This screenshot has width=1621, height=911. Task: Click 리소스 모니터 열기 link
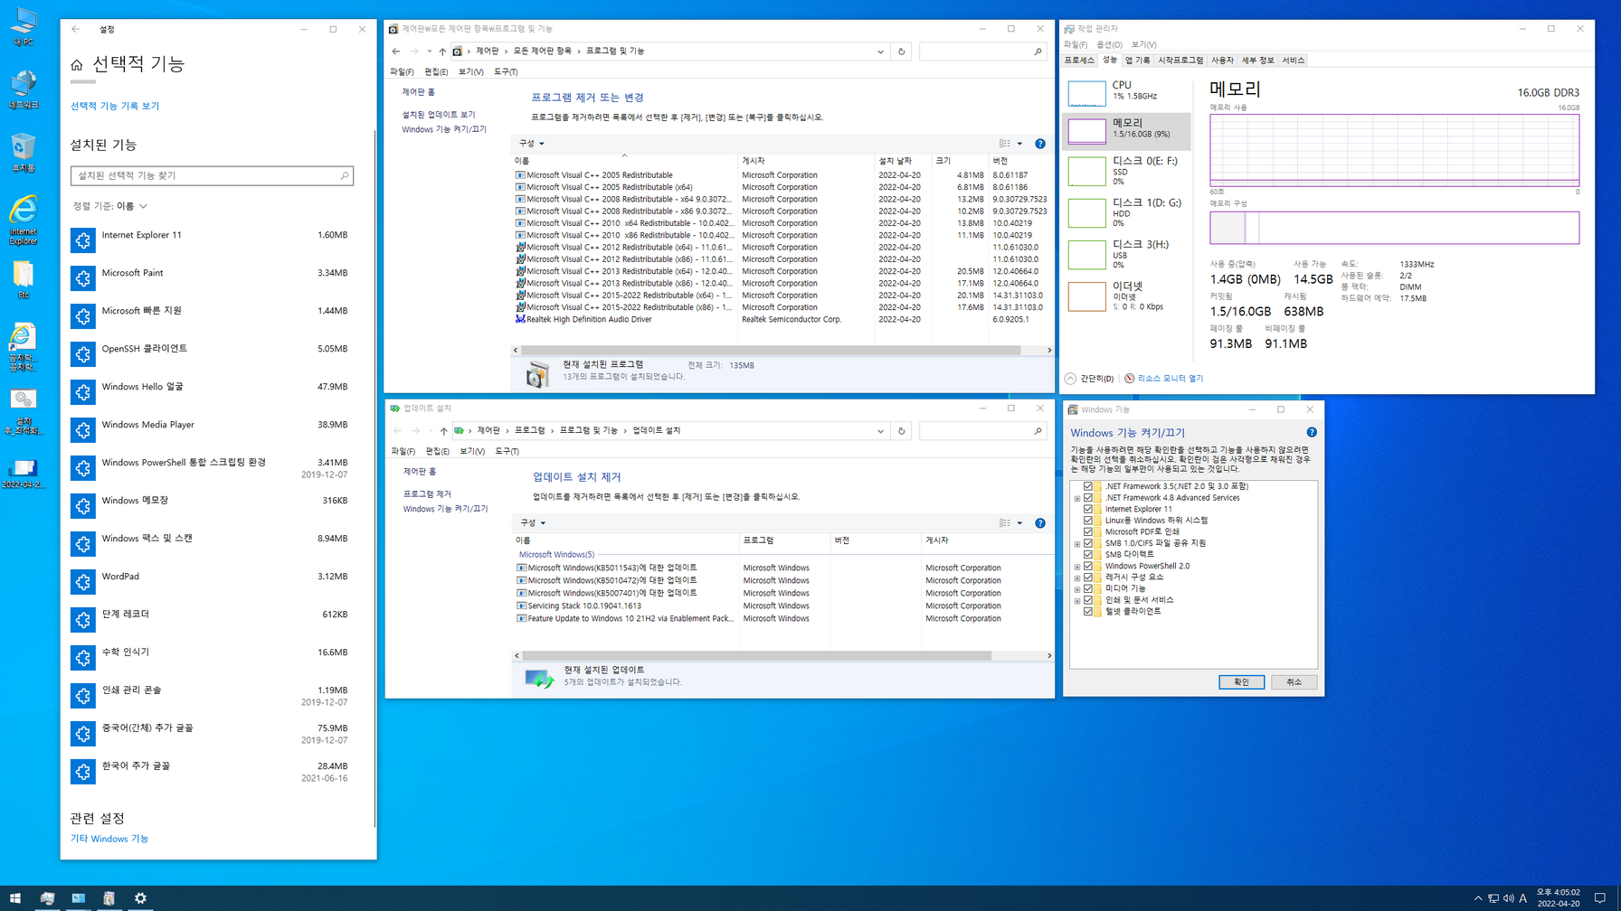(x=1171, y=379)
